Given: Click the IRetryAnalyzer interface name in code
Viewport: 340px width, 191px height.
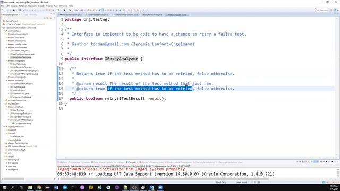Looking at the screenshot, I should [122, 59].
